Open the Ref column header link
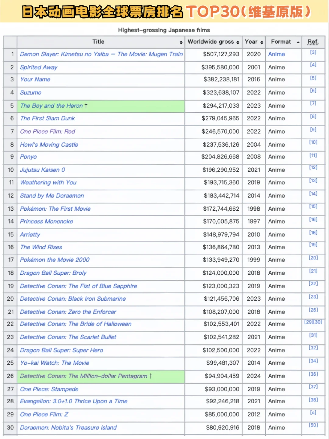Viewport: 329px width, 439px height. click(x=313, y=41)
